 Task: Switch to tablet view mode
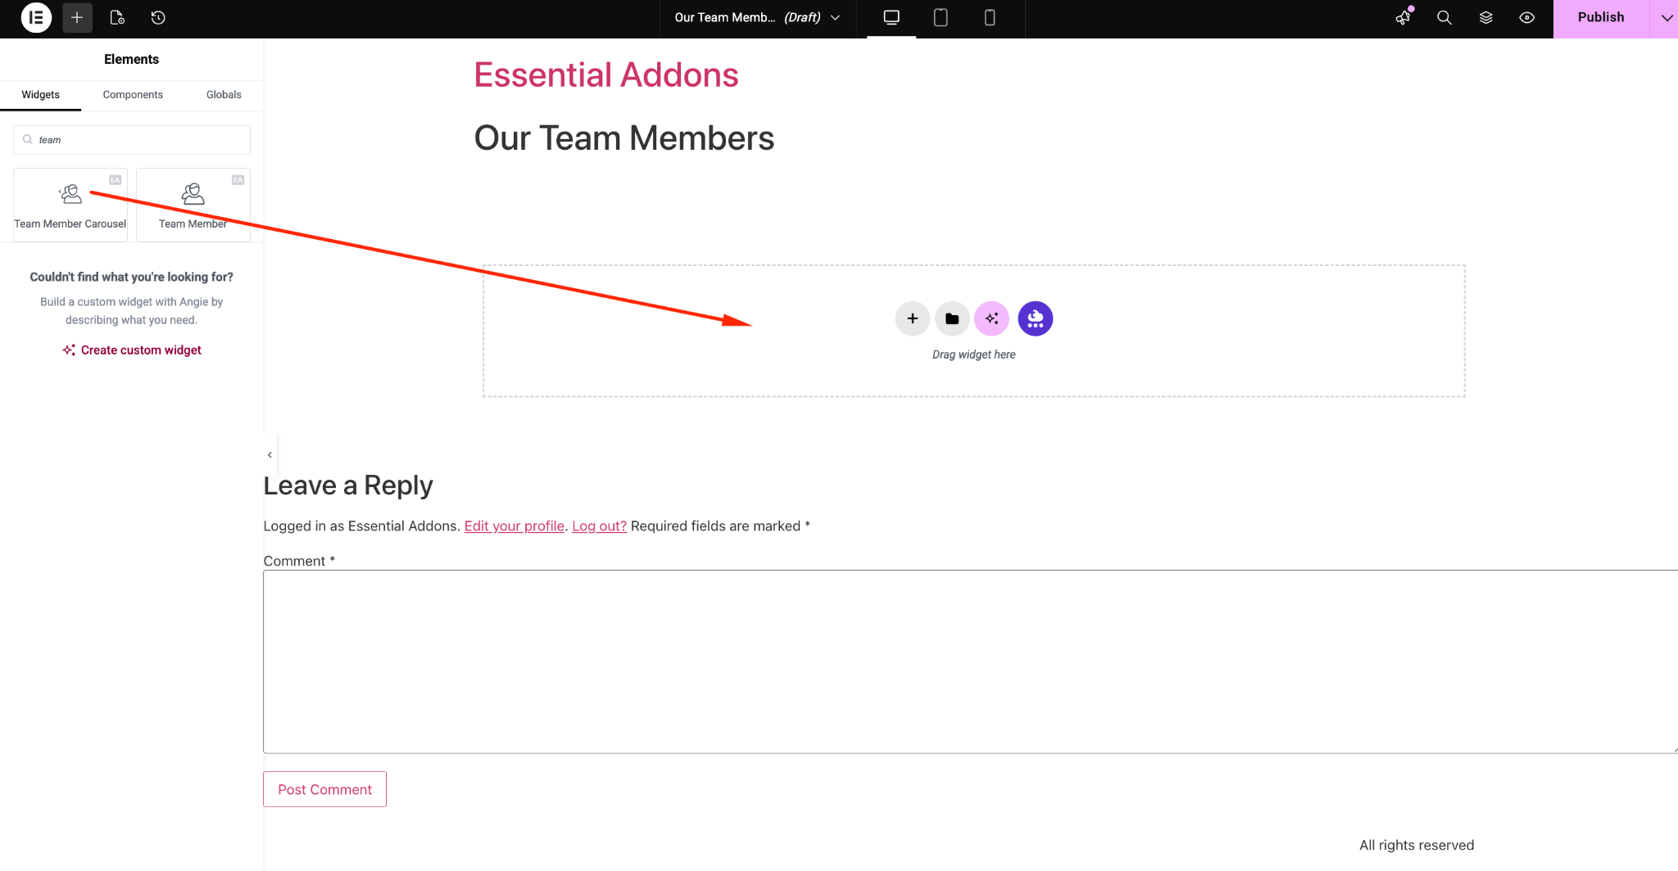click(941, 17)
